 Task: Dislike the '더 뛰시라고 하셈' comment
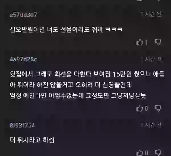[x=158, y=153]
